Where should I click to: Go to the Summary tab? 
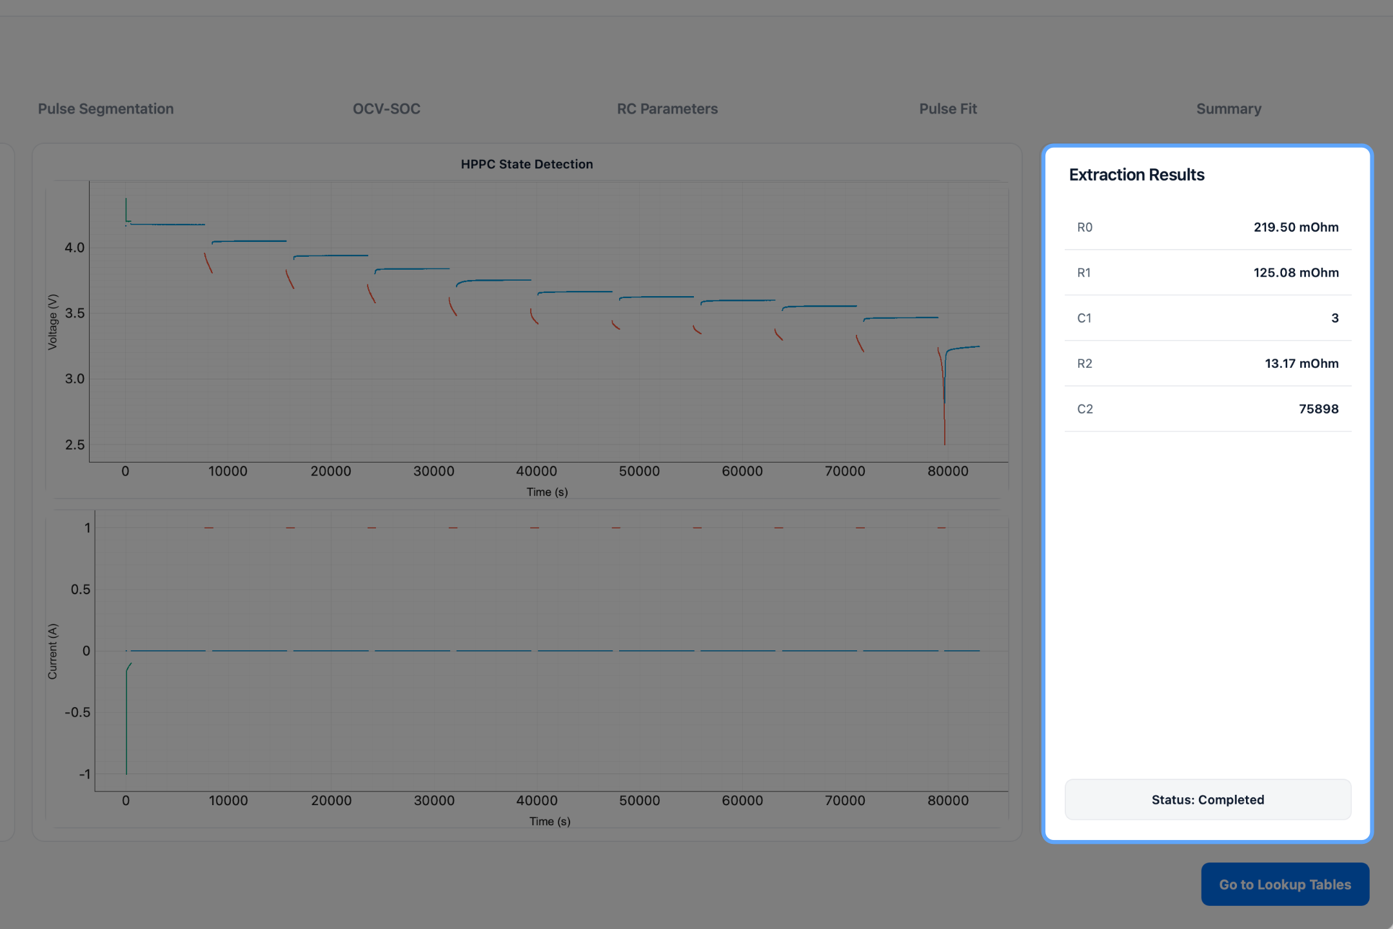click(1229, 108)
